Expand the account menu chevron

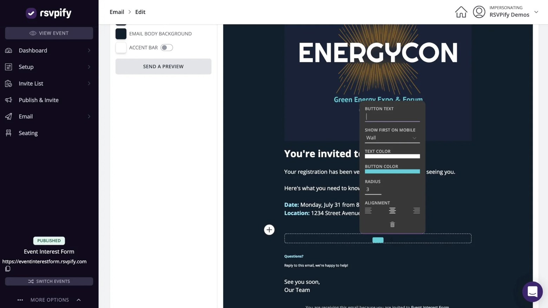click(x=536, y=12)
